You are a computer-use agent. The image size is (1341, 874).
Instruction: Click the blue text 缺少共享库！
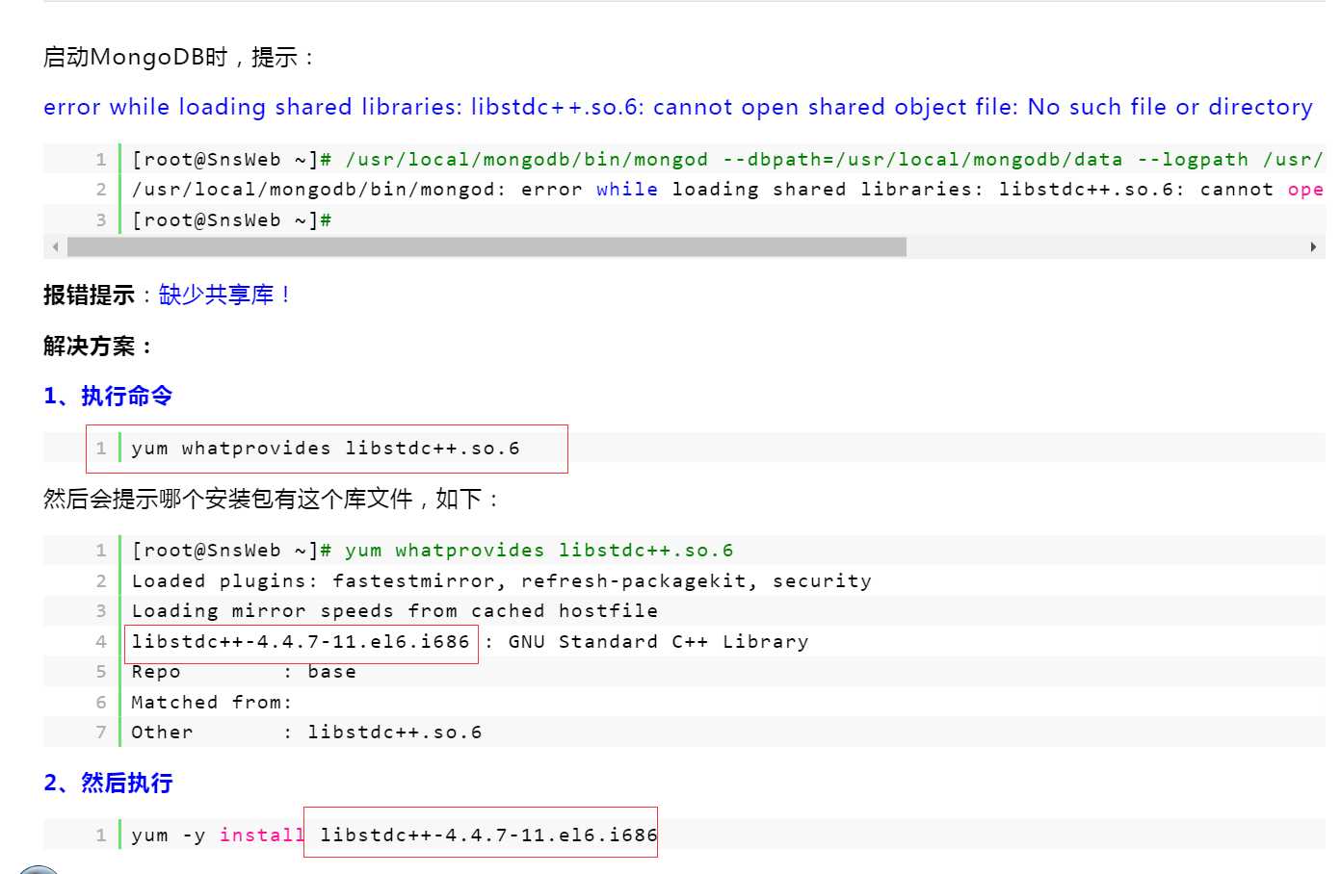225,295
